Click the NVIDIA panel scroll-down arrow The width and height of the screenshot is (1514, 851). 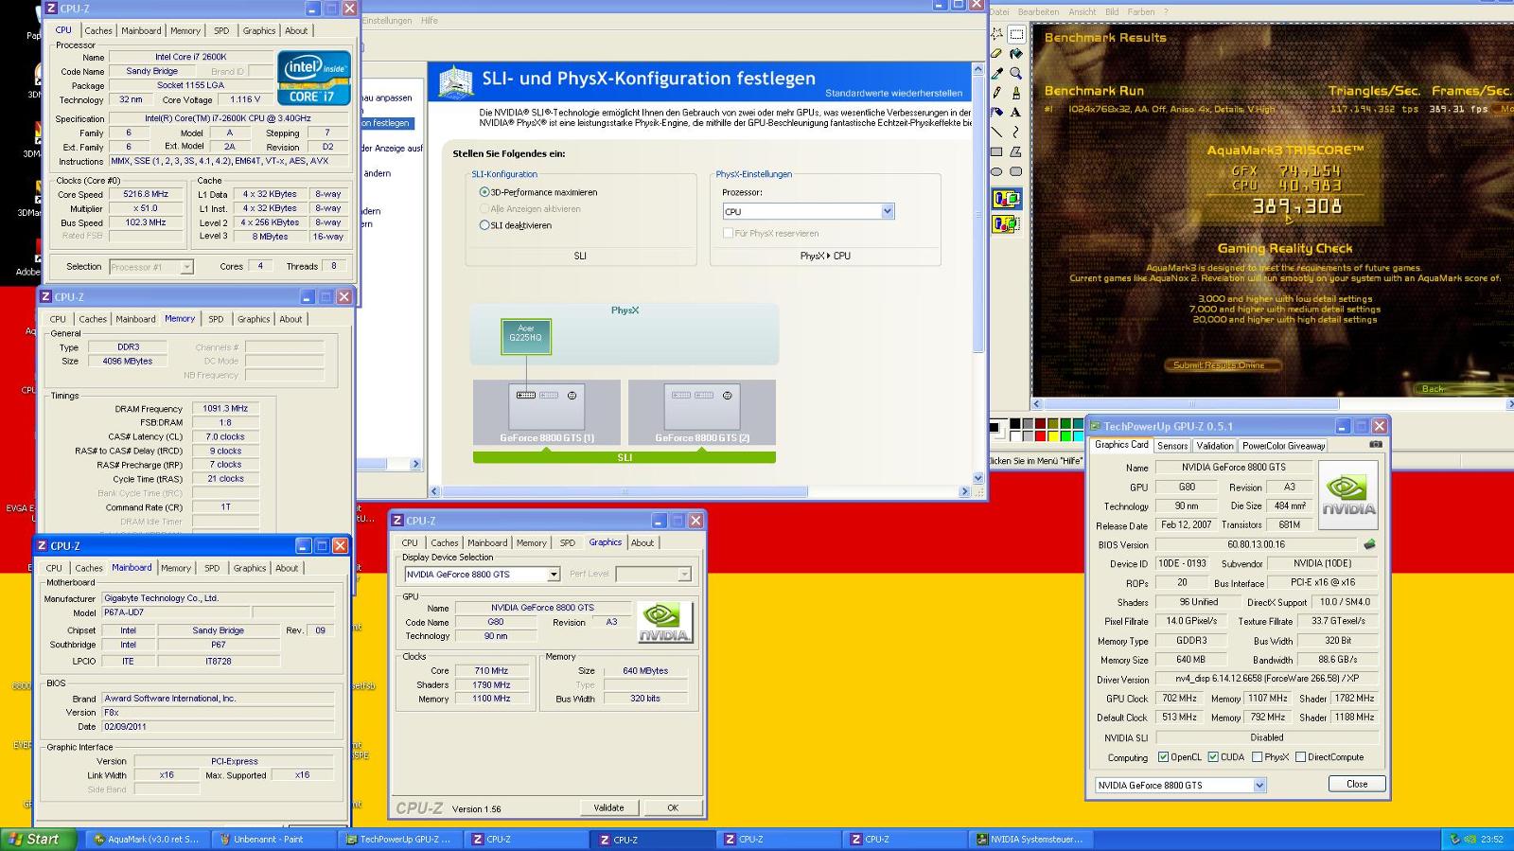(978, 479)
